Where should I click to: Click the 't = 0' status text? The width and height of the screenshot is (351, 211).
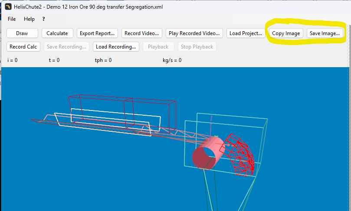pyautogui.click(x=54, y=60)
